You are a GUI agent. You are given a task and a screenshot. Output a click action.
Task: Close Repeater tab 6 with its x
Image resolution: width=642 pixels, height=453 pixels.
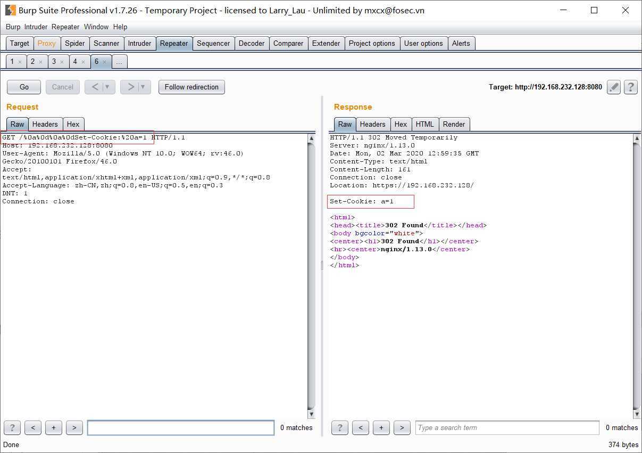104,62
